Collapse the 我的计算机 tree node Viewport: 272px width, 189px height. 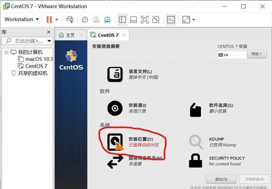click(6, 52)
